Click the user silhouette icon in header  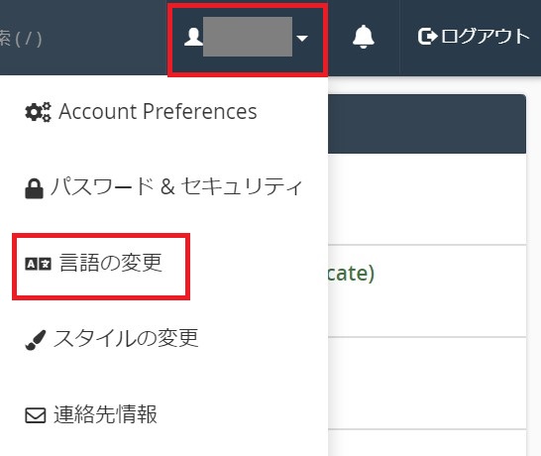click(193, 37)
